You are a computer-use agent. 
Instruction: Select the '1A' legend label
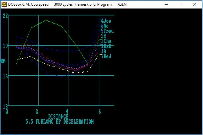[104, 51]
